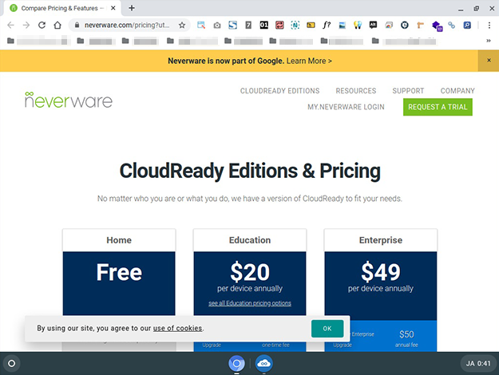Open the Support menu
The width and height of the screenshot is (499, 375).
408,91
